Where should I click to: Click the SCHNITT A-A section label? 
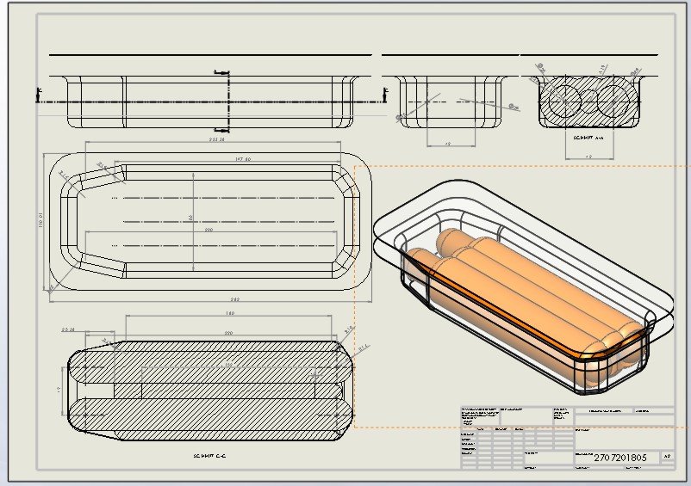click(588, 138)
